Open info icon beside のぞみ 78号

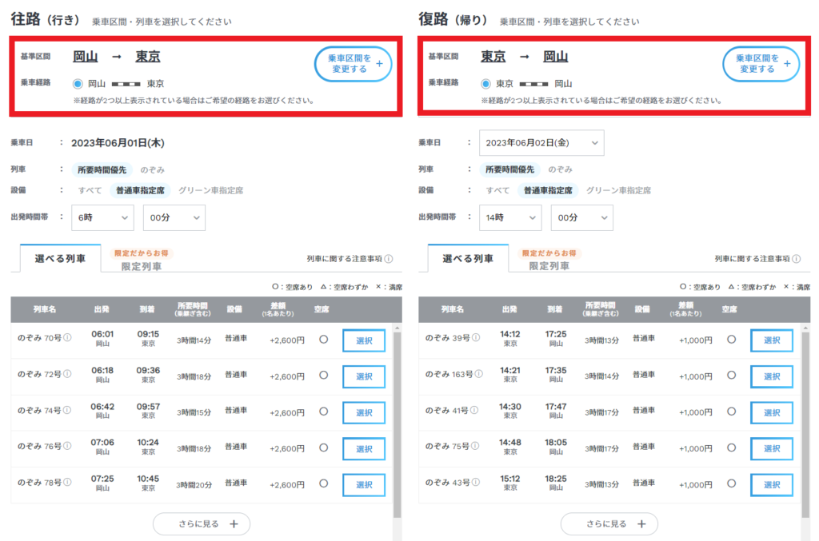pos(67,481)
